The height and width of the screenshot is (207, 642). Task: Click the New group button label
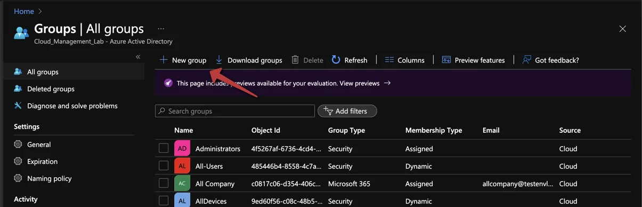(189, 60)
